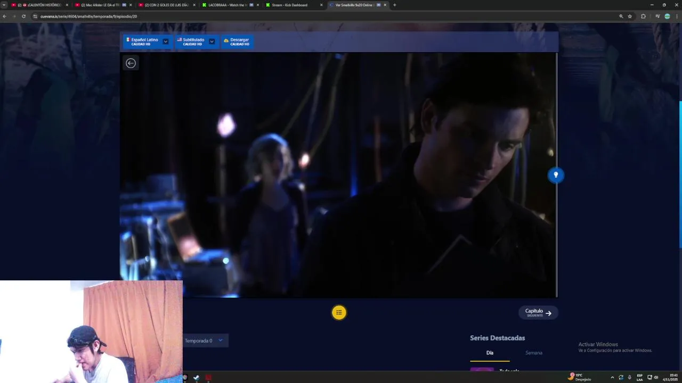Click the browser back arrow
The width and height of the screenshot is (682, 383).
point(4,16)
